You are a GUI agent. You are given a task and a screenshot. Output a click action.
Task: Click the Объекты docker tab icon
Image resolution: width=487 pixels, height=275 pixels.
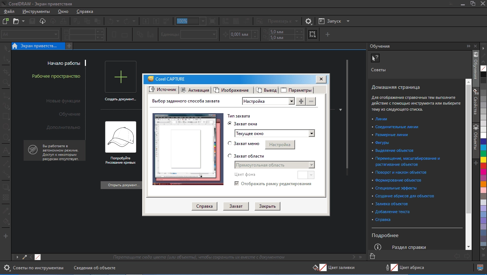(476, 127)
